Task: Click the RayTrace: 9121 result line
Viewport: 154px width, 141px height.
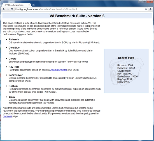Action: (x=125, y=74)
